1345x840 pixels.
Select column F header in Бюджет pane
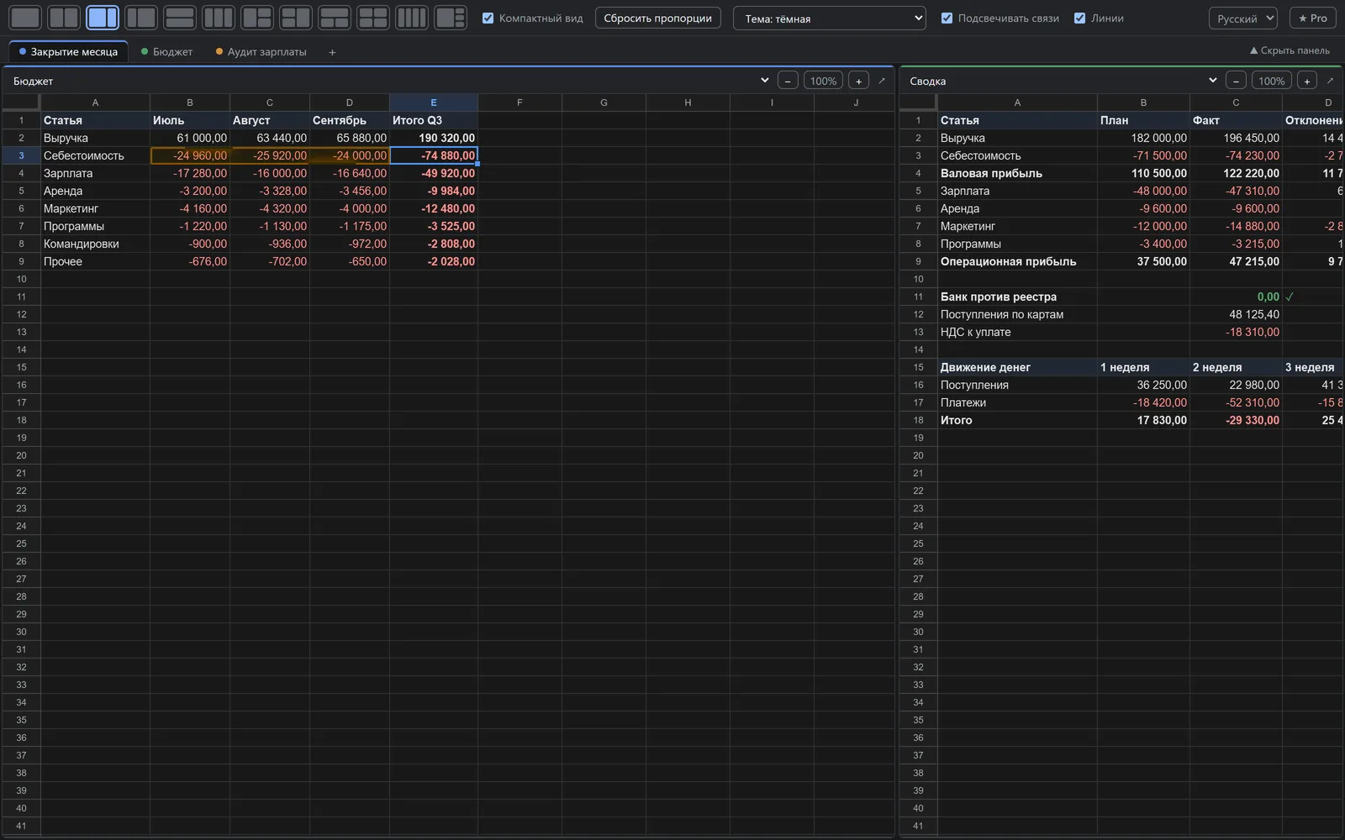click(x=520, y=102)
